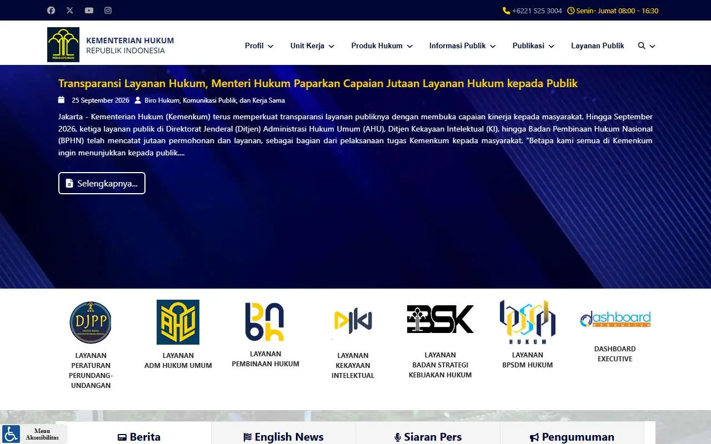The width and height of the screenshot is (711, 444).
Task: Open the AHU Adm Hukum Umum logo
Action: 178,322
